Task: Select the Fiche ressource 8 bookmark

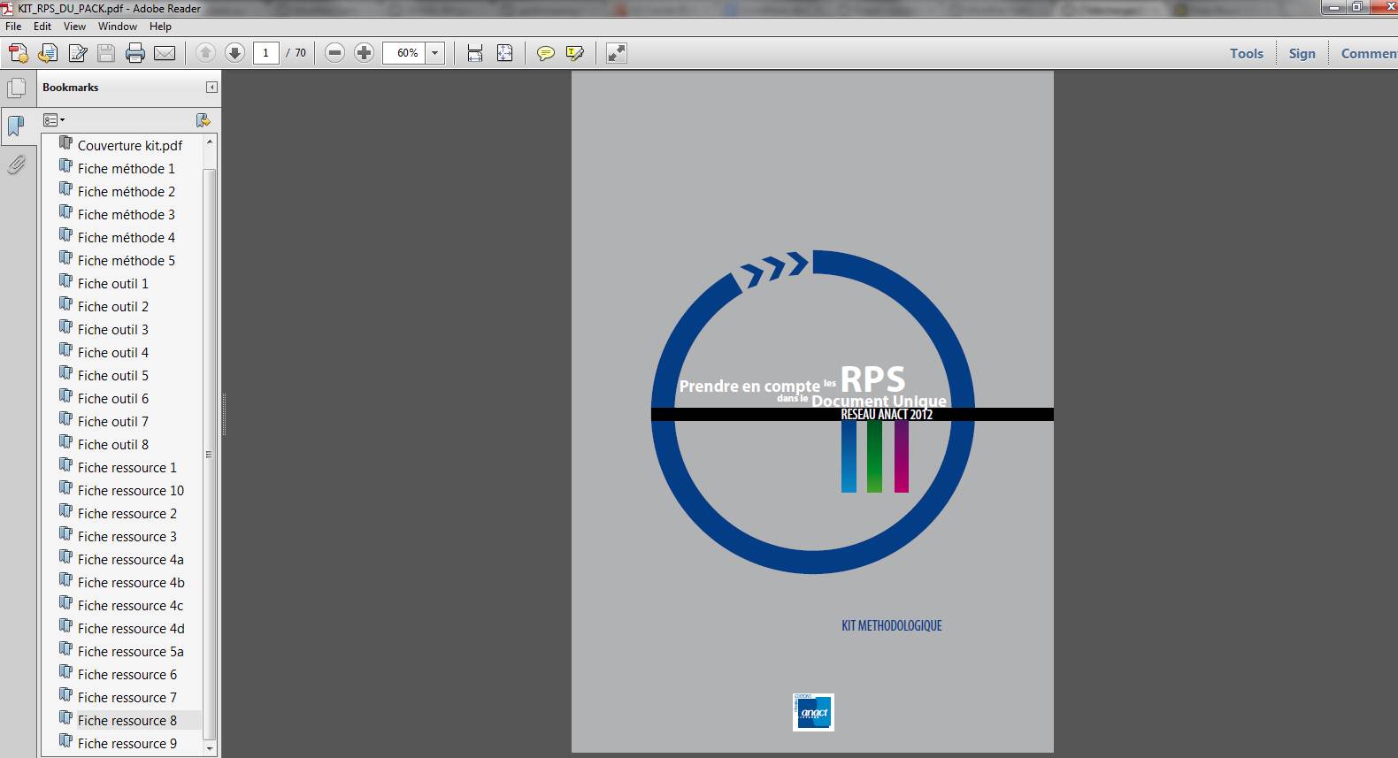Action: (127, 720)
